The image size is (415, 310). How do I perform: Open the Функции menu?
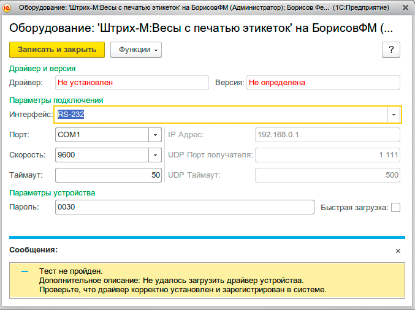135,50
